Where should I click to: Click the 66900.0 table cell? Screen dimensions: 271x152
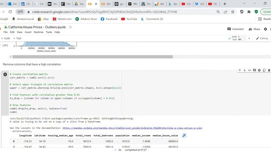pyautogui.click(x=173, y=141)
